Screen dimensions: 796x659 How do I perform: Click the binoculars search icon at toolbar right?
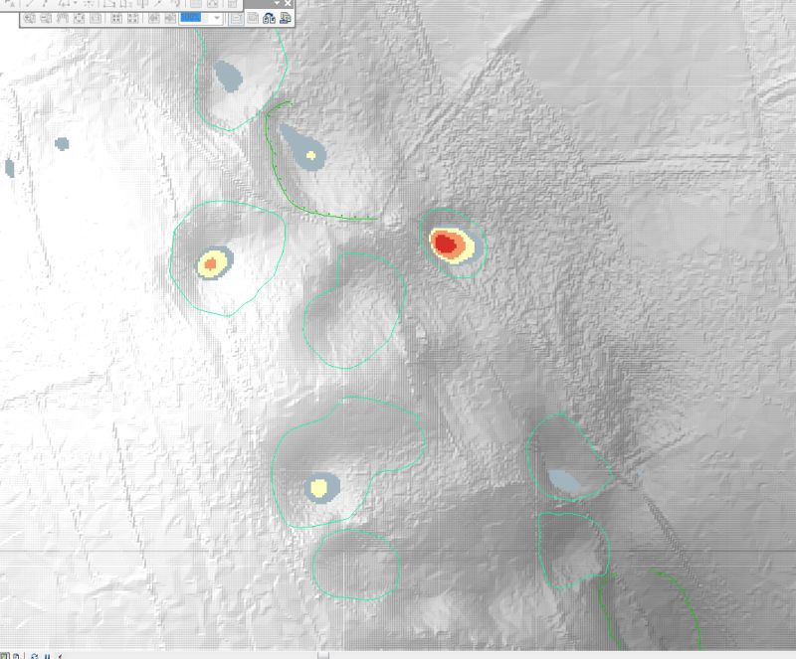coord(267,20)
